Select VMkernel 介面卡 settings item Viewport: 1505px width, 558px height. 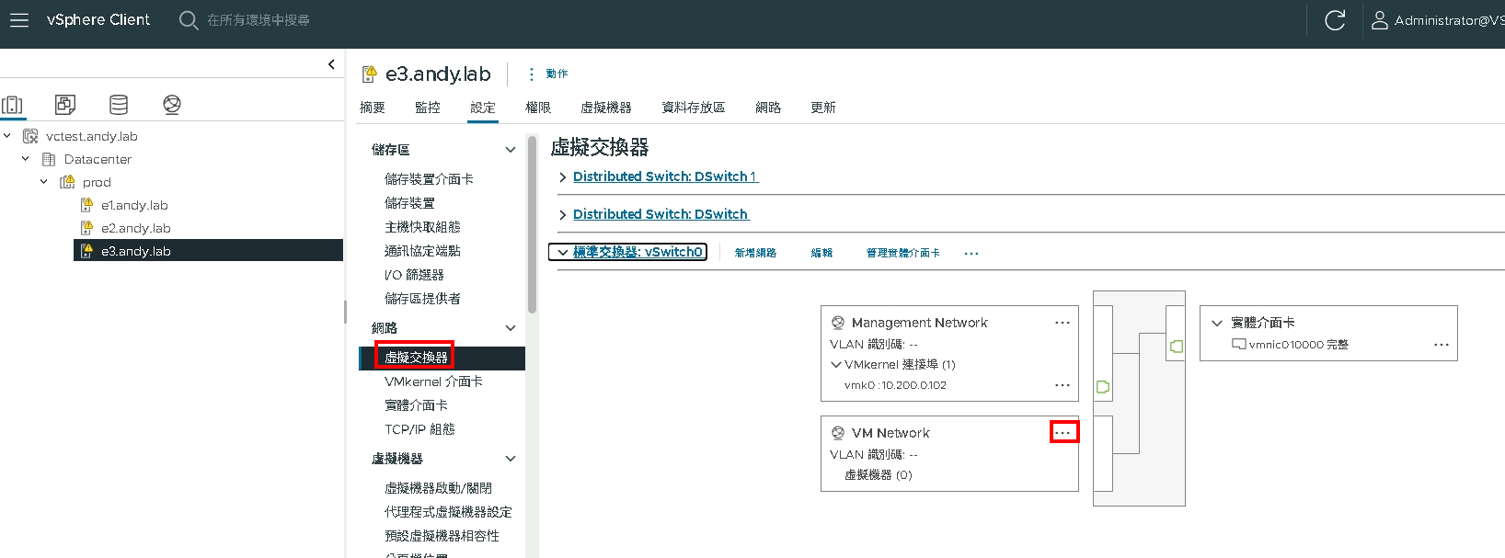[x=433, y=381]
